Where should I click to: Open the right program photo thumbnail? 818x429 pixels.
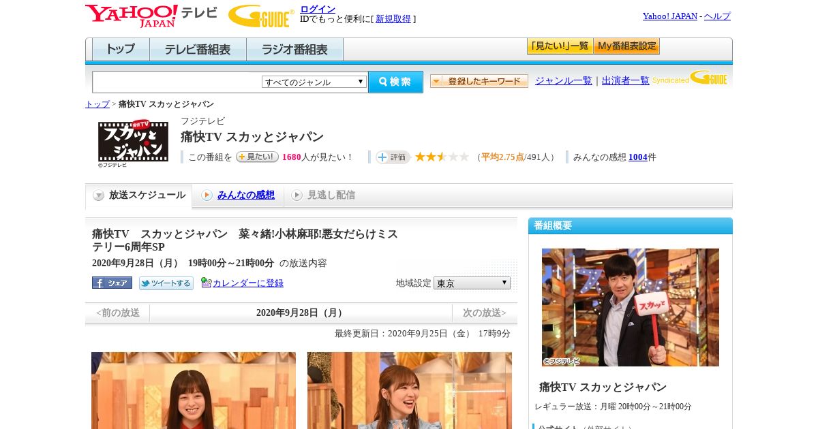tap(410, 390)
